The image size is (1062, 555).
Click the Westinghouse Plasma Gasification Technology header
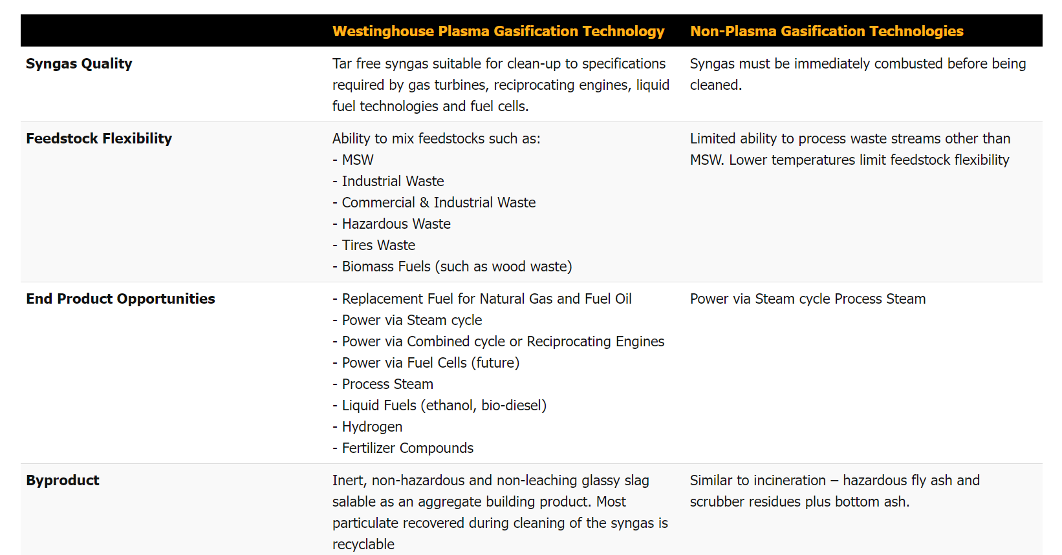tap(498, 31)
